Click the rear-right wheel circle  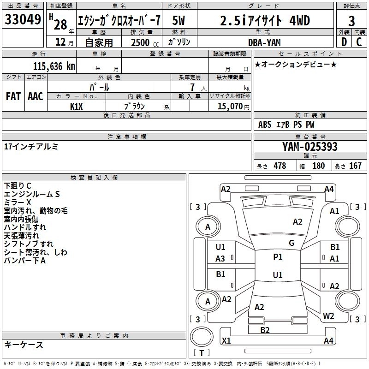pyautogui.click(x=348, y=301)
